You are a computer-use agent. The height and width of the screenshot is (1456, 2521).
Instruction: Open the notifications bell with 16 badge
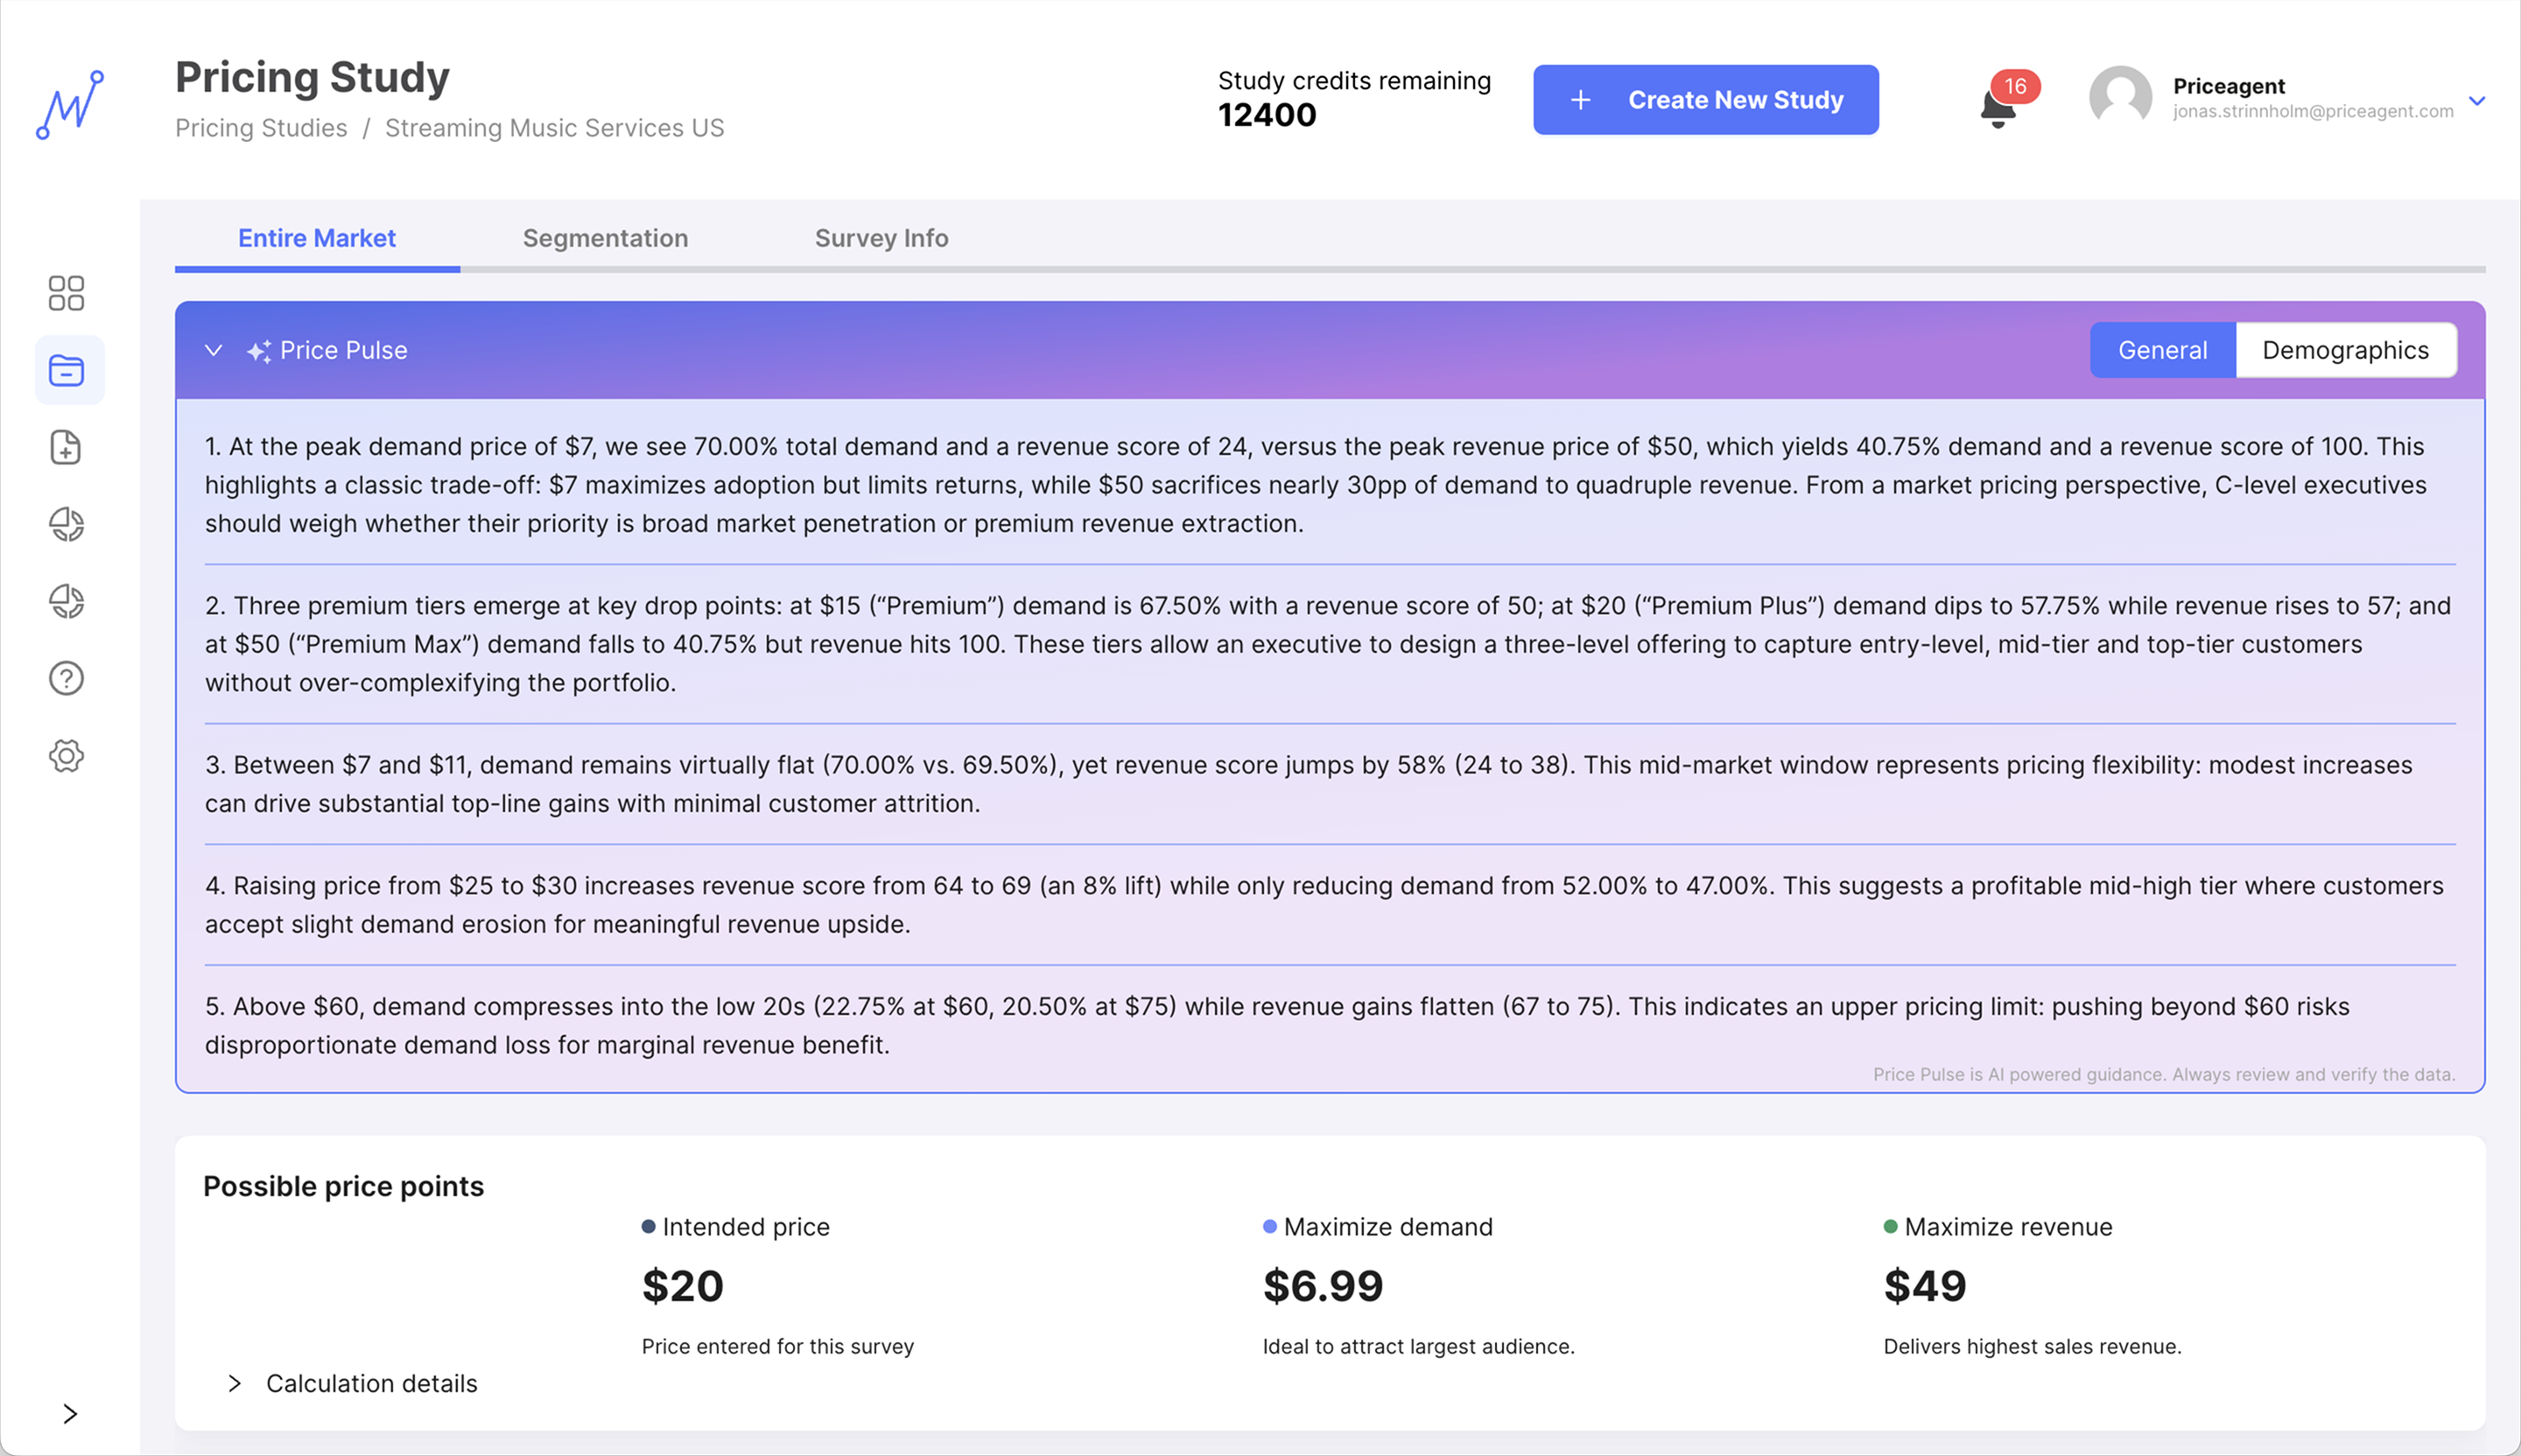(x=1998, y=106)
